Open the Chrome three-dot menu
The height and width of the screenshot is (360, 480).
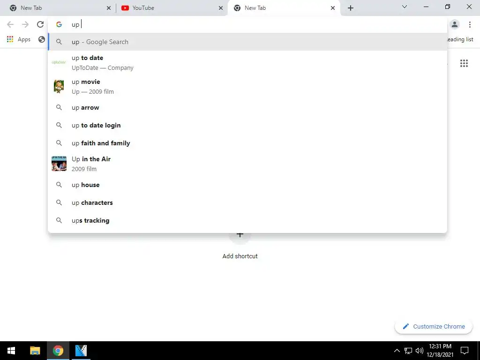coord(470,24)
